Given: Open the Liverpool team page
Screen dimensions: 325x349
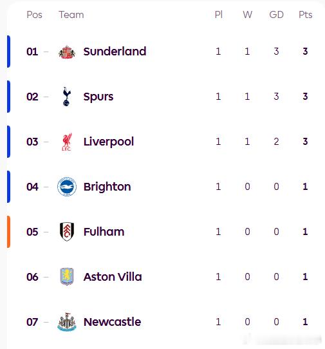Looking at the screenshot, I should [x=109, y=142].
